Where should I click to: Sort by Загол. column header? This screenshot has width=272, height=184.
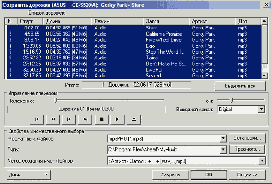pyautogui.click(x=166, y=21)
